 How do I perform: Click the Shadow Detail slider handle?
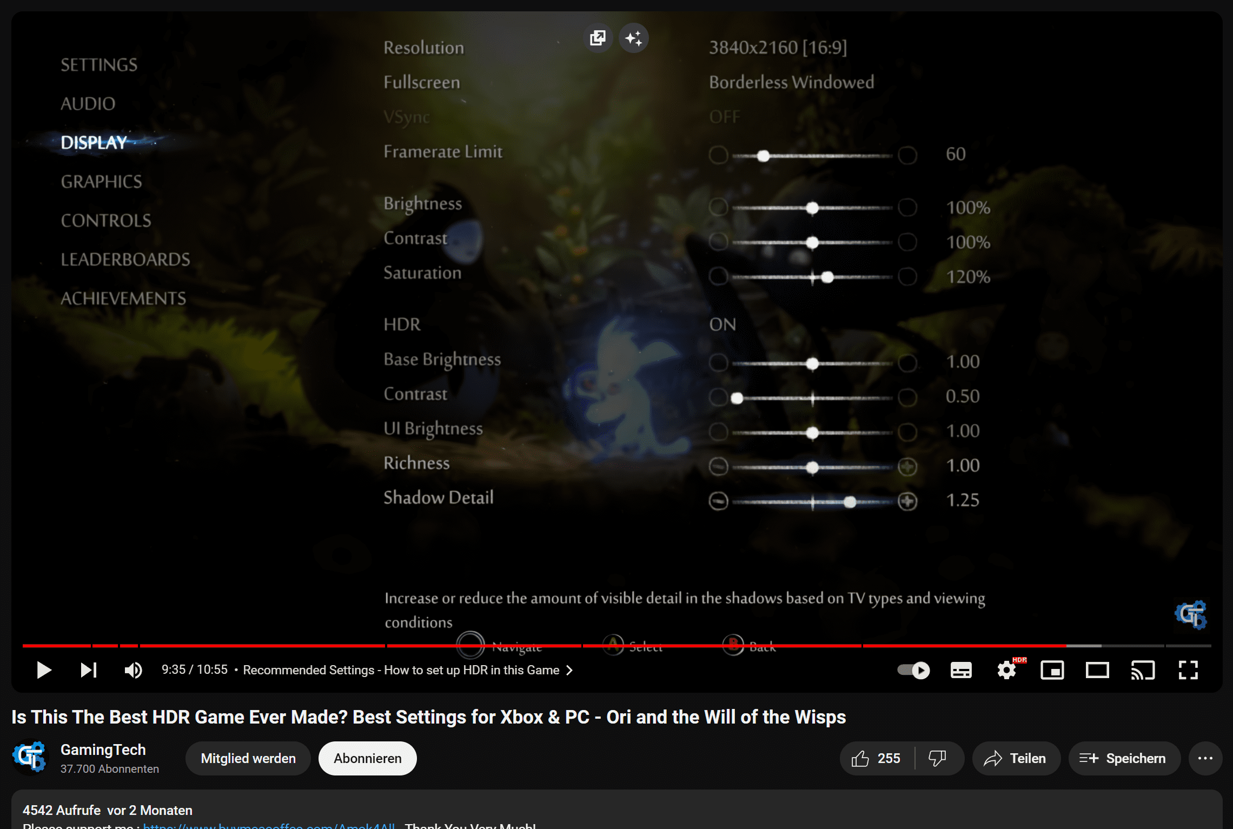[x=850, y=502]
